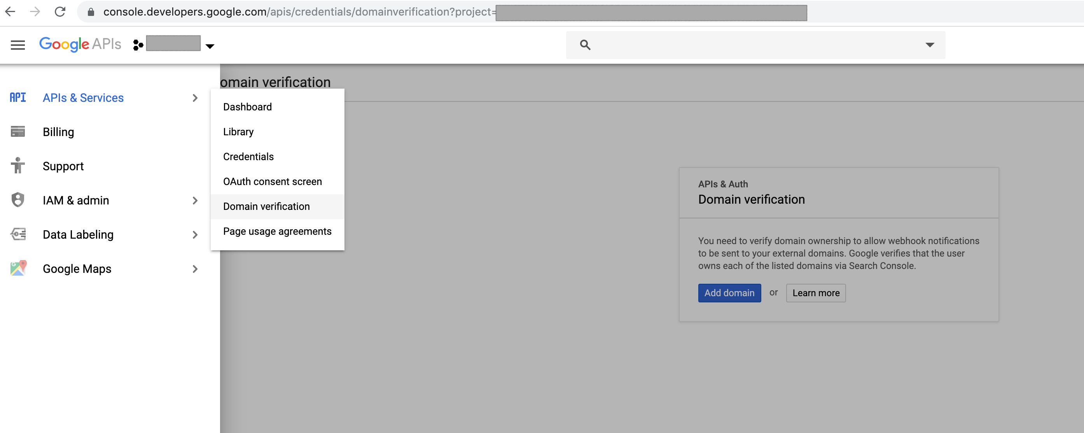Image resolution: width=1084 pixels, height=433 pixels.
Task: Click the Add domain button
Action: (729, 293)
